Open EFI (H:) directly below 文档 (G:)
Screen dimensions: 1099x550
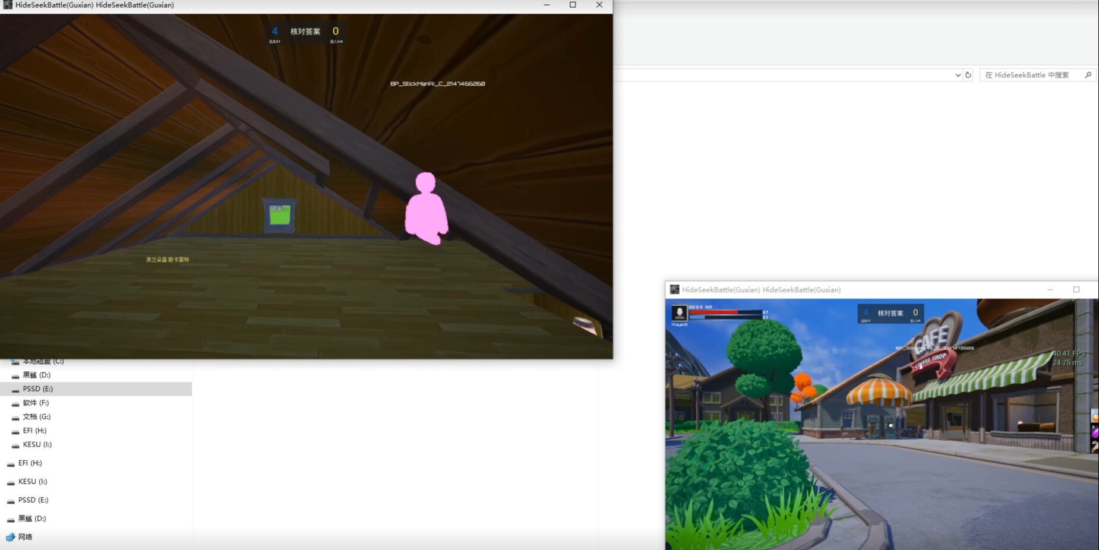tap(34, 431)
